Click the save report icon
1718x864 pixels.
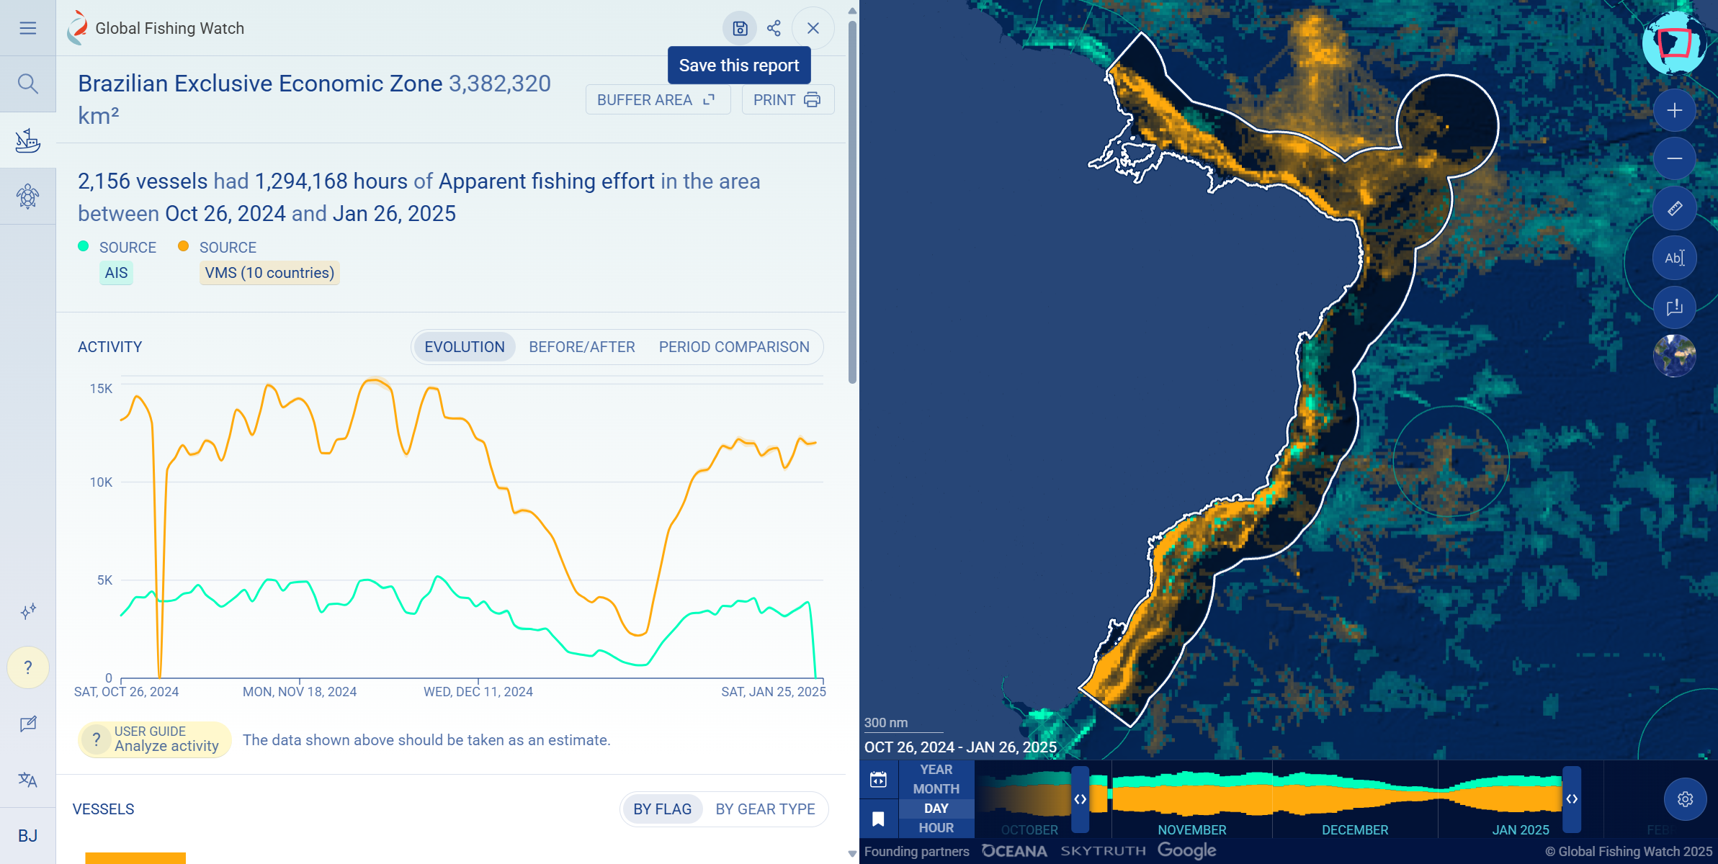click(740, 28)
